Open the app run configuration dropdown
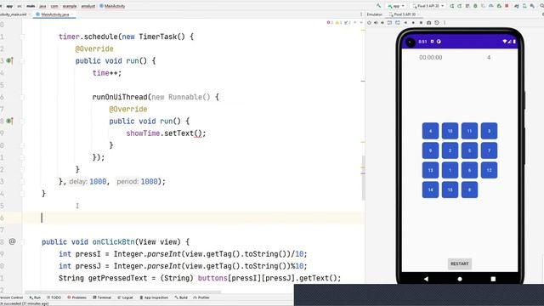 click(x=396, y=6)
